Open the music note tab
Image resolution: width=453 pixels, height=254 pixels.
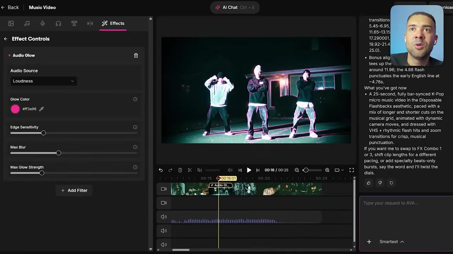pyautogui.click(x=27, y=23)
